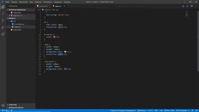
Task: Click the Run play icon in editor toolbar
Action: [x=187, y=6]
